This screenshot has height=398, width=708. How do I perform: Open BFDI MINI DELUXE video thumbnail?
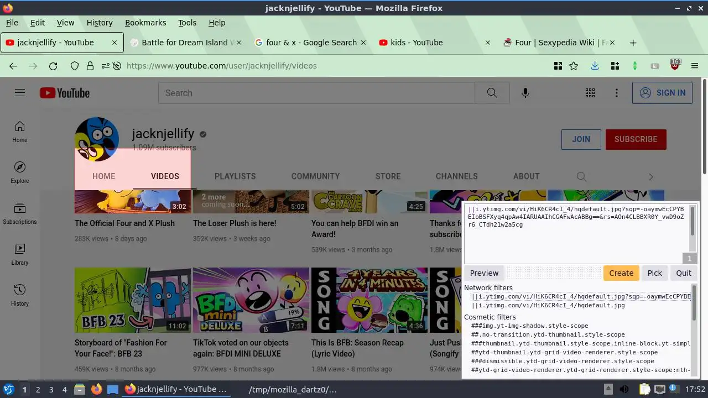tap(251, 301)
